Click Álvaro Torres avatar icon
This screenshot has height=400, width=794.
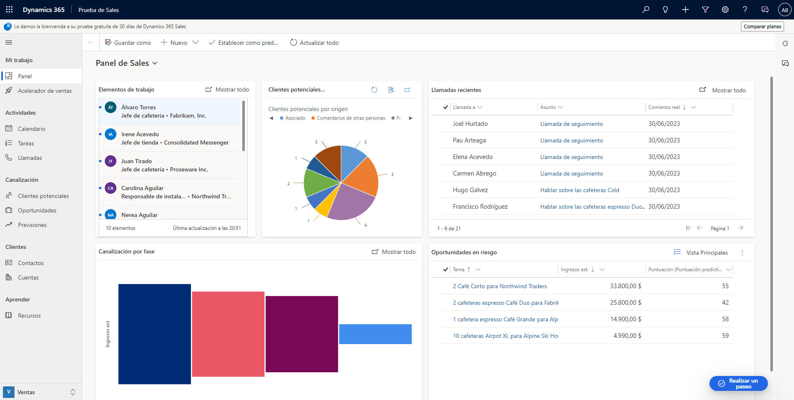tap(111, 107)
